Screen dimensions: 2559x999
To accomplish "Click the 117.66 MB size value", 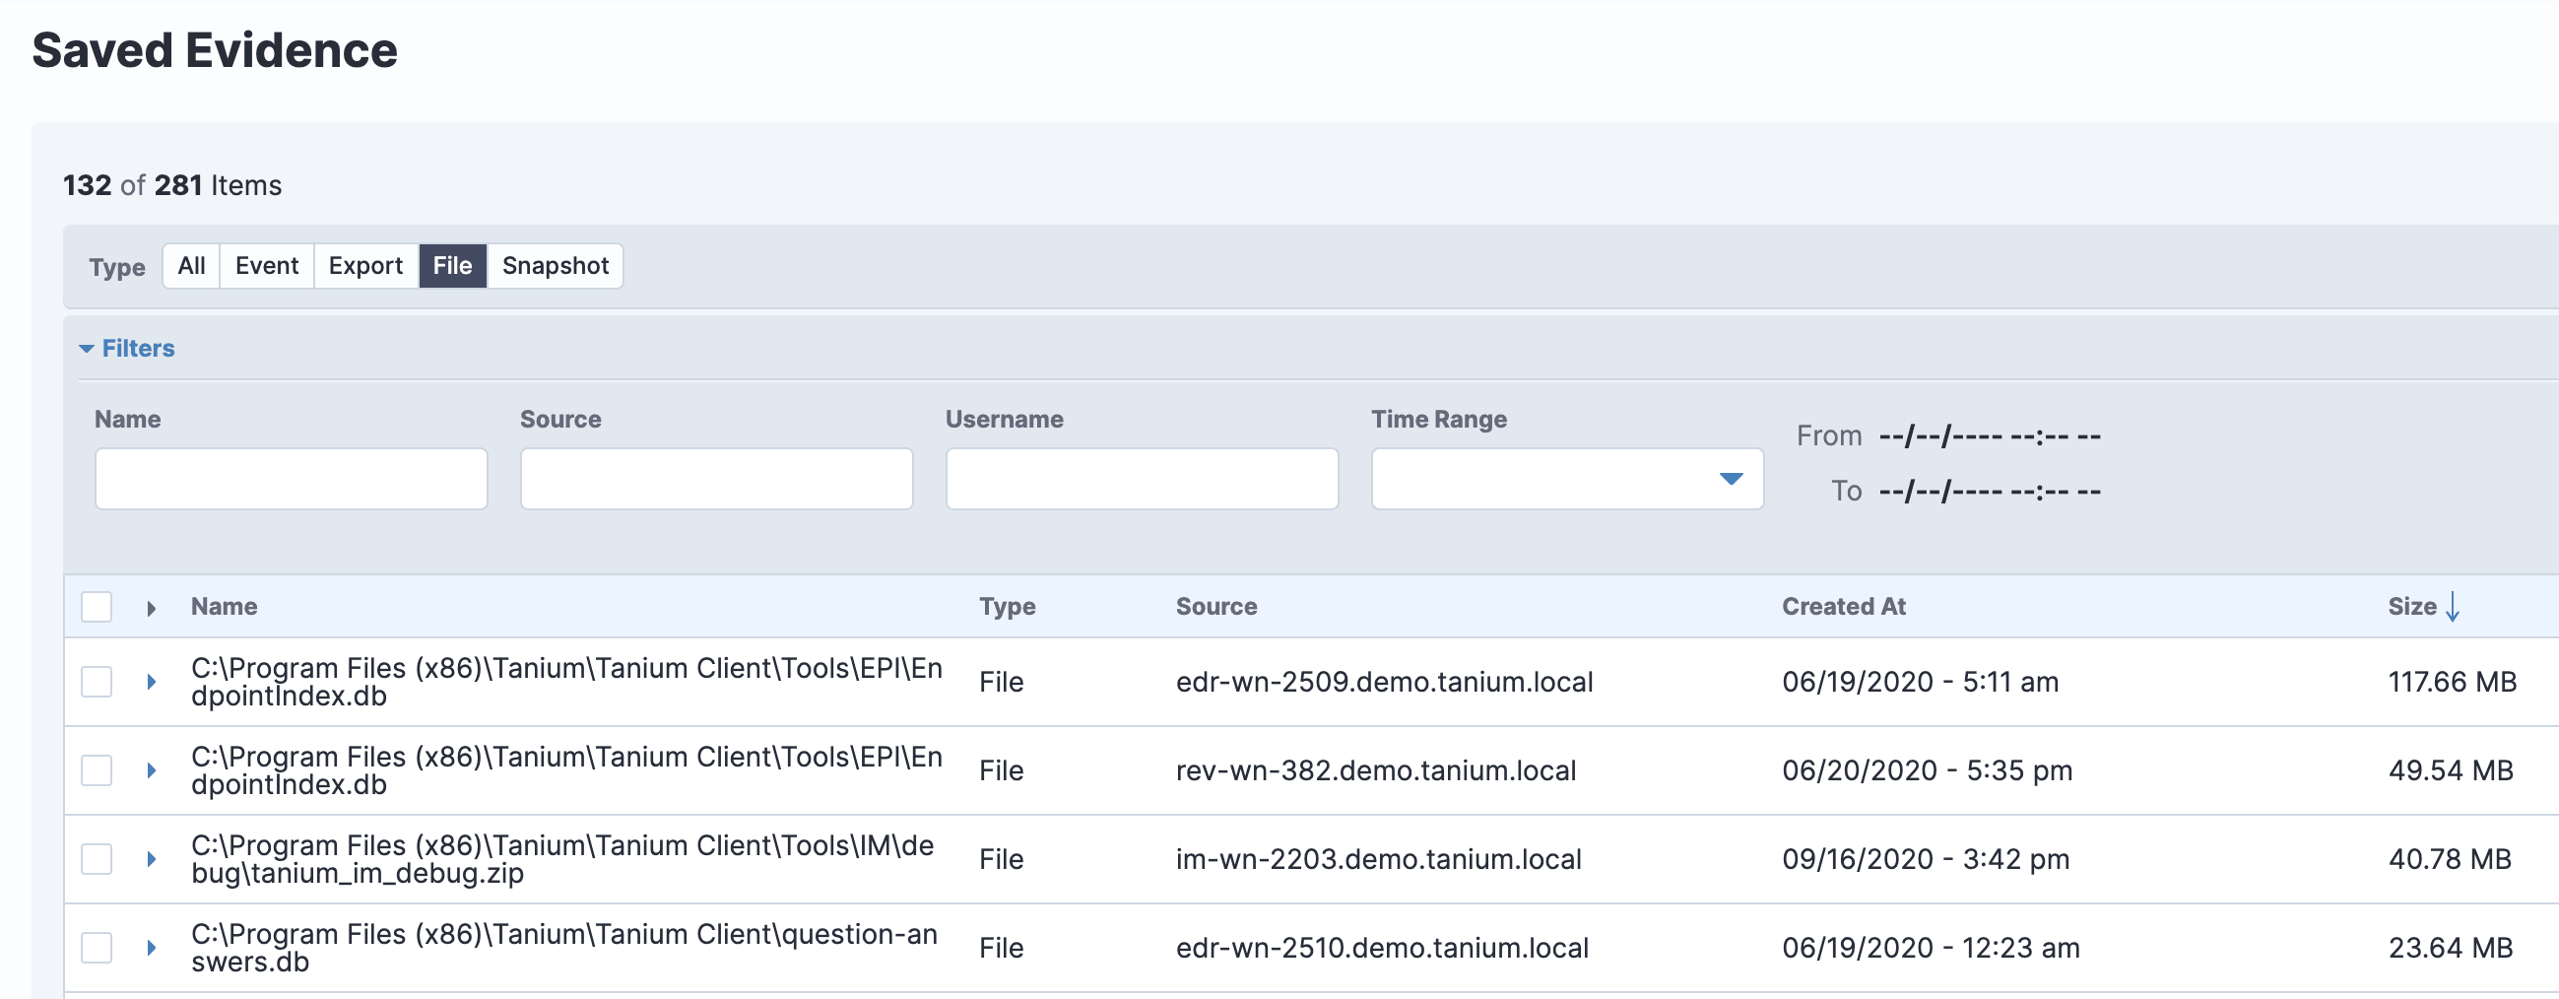I will [2452, 682].
